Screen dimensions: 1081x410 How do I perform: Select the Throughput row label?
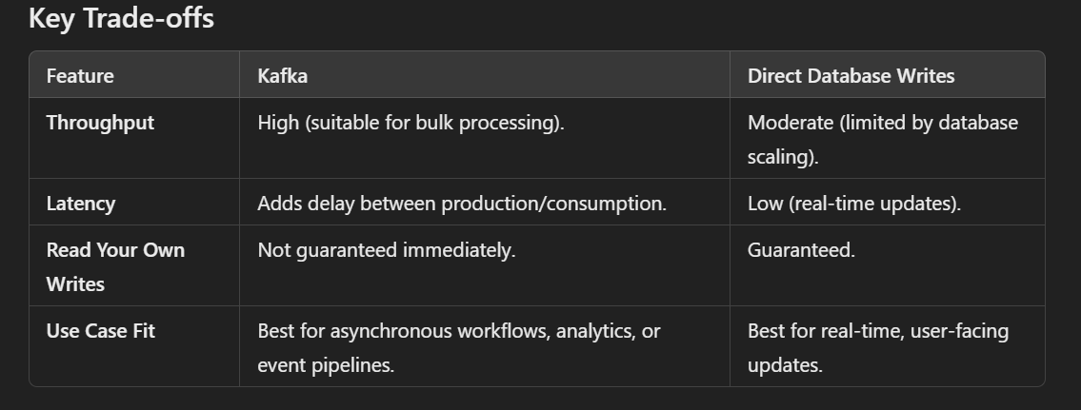(100, 123)
